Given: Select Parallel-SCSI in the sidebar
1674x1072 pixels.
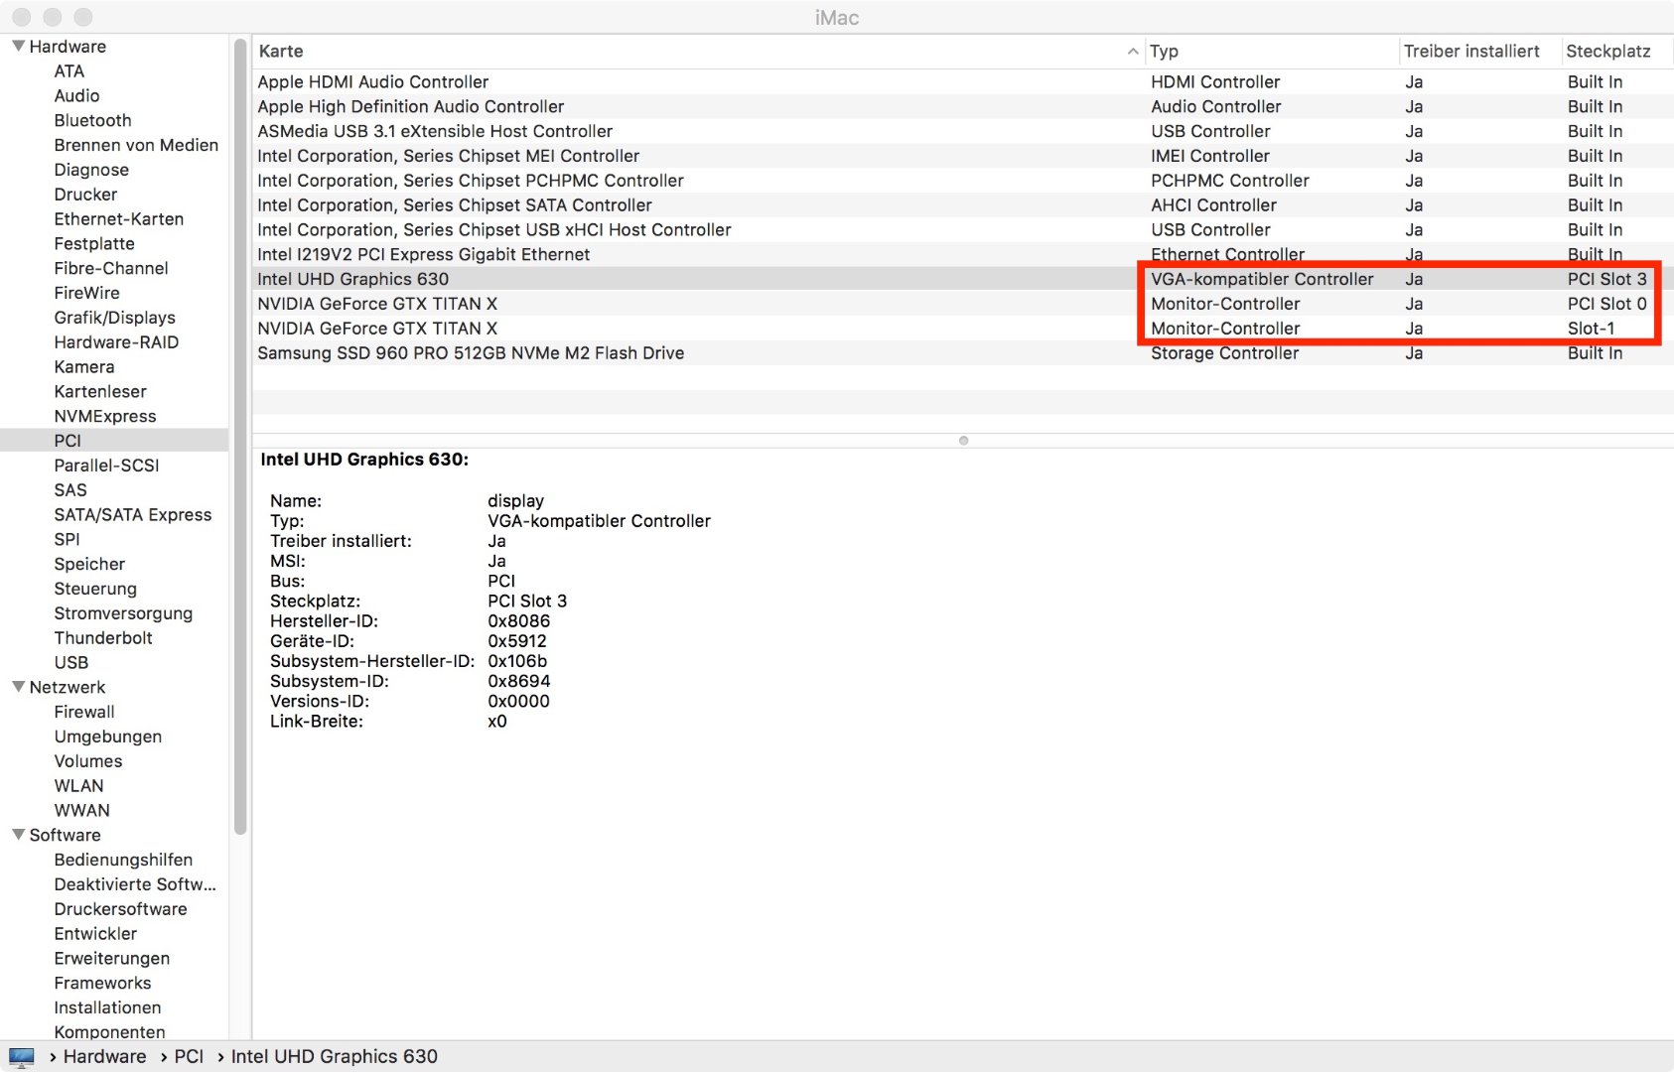Looking at the screenshot, I should [x=106, y=466].
